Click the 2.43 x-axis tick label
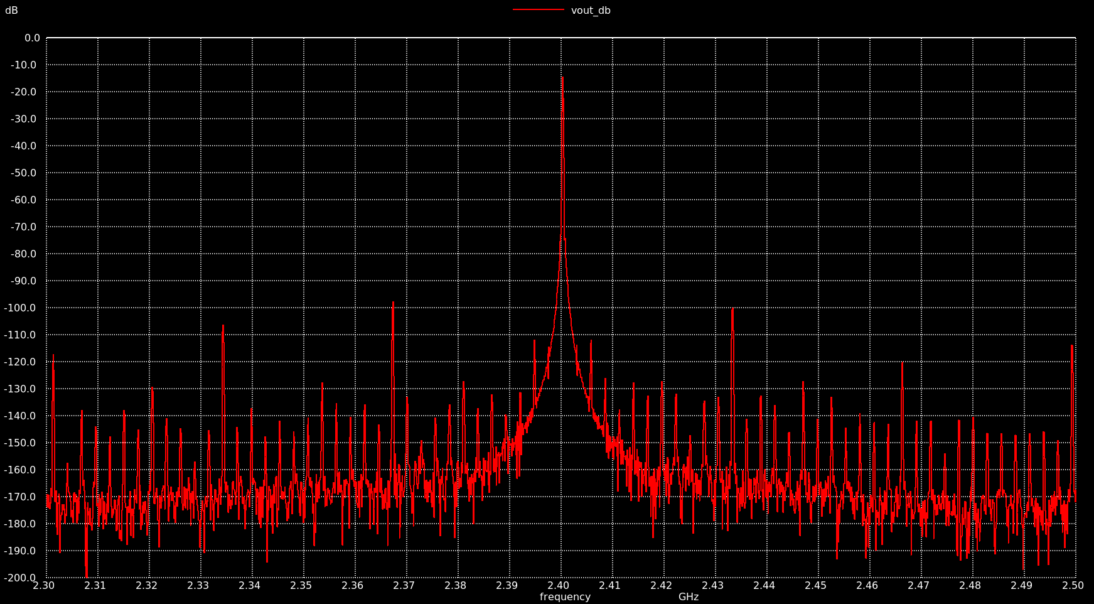This screenshot has width=1094, height=604. (713, 586)
